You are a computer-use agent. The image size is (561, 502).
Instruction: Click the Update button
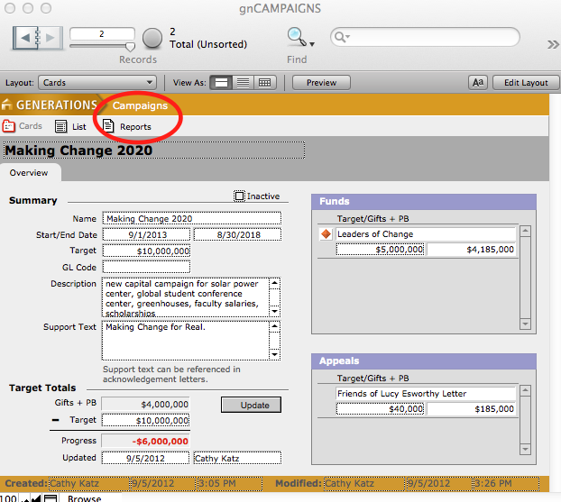pyautogui.click(x=254, y=405)
